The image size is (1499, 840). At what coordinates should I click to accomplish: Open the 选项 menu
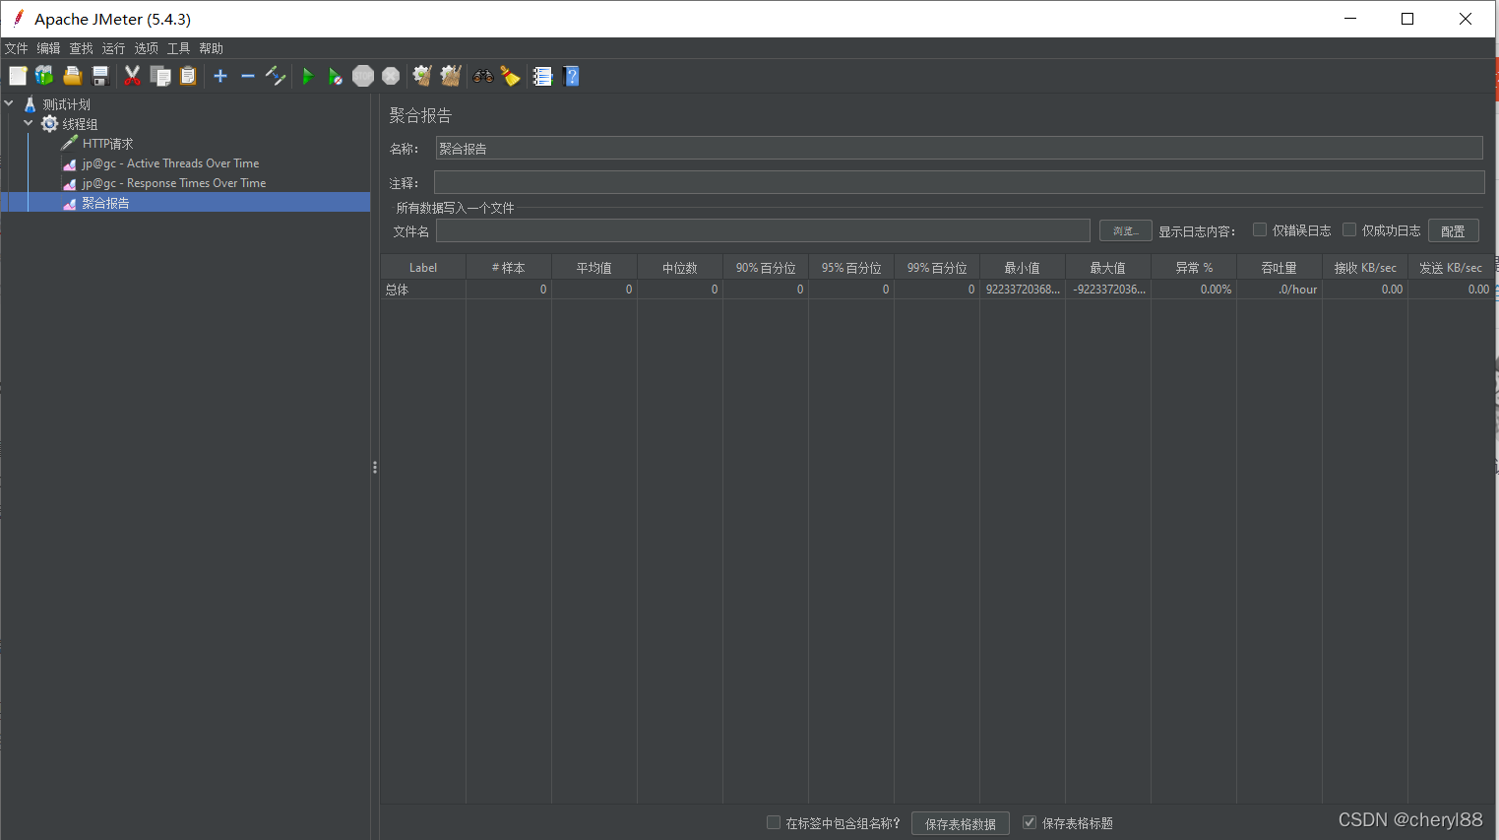(146, 48)
